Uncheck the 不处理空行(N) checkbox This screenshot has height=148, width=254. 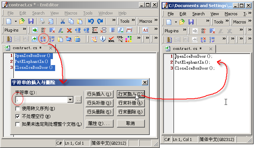(x=18, y=116)
